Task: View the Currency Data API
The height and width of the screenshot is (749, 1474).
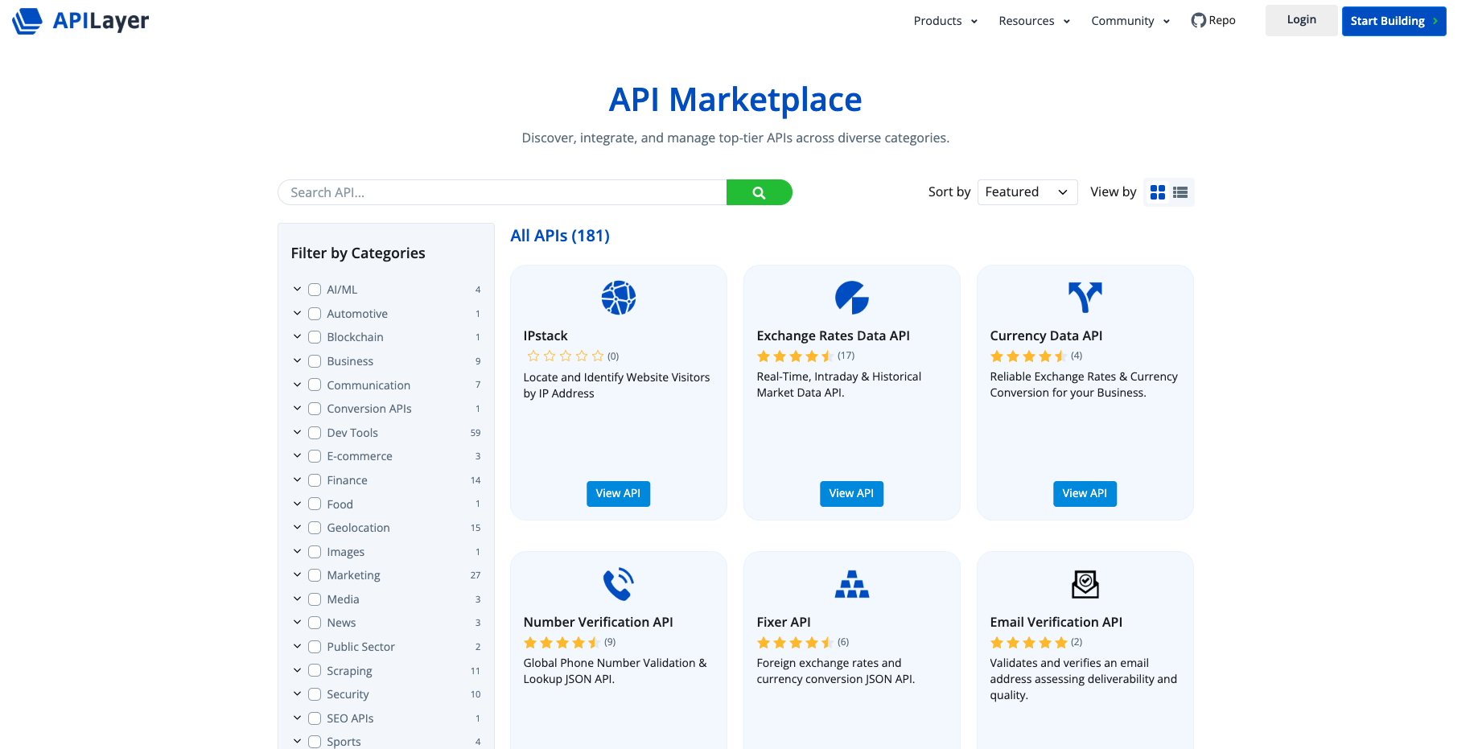Action: point(1085,493)
